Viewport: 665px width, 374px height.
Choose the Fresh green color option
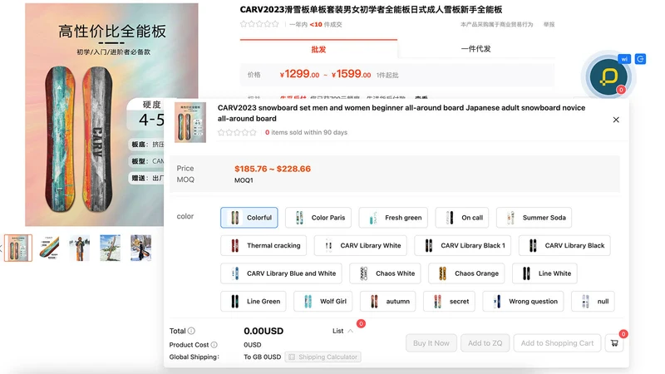[393, 218]
